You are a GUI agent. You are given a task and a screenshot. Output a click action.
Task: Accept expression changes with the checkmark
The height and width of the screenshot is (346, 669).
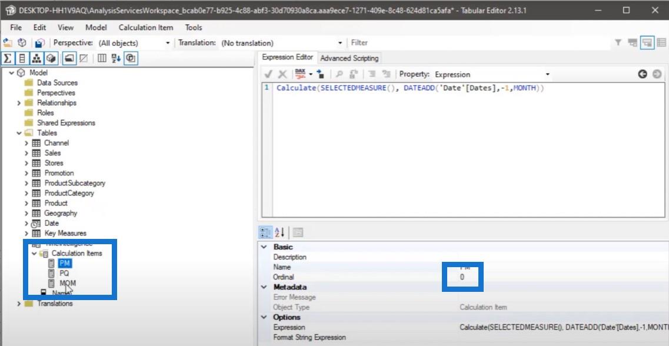[x=268, y=74]
